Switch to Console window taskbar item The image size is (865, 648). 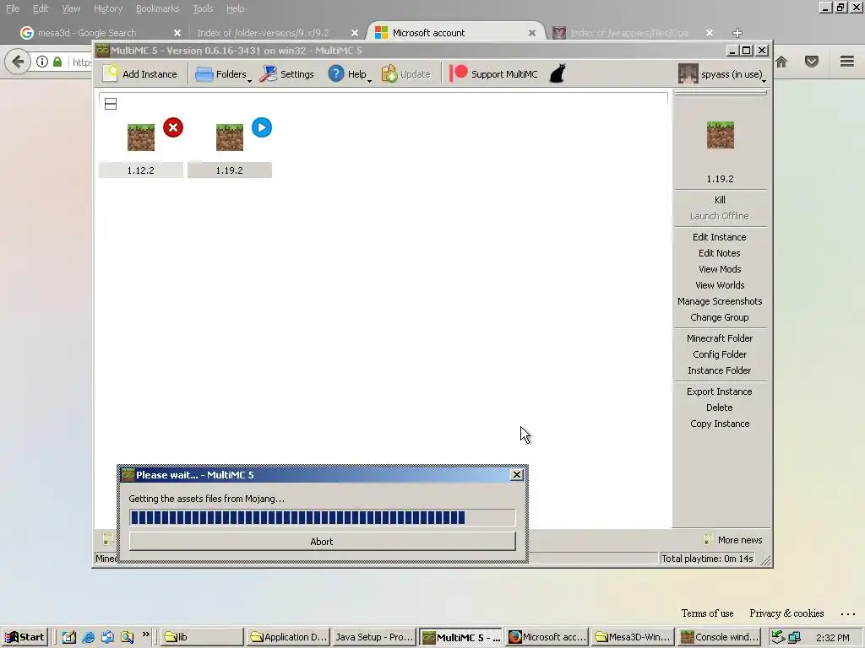point(721,637)
